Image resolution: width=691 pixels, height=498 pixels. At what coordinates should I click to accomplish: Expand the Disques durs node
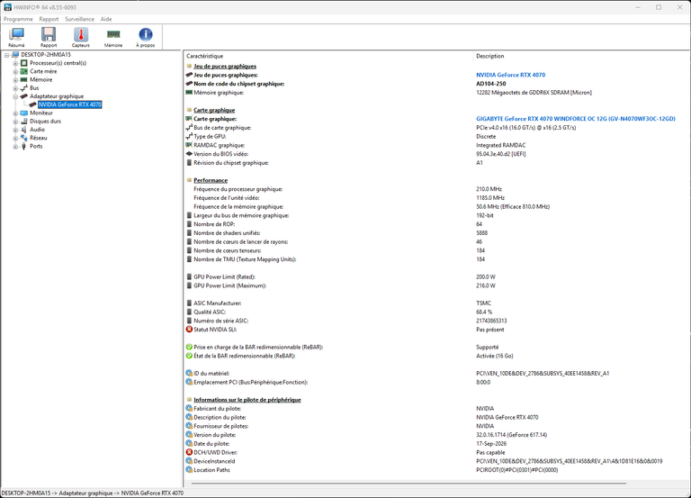click(15, 122)
